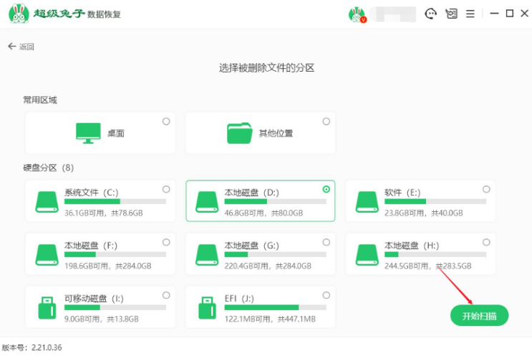The height and width of the screenshot is (356, 532).
Task: Click the 超级兔子 app logo
Action: tap(21, 14)
